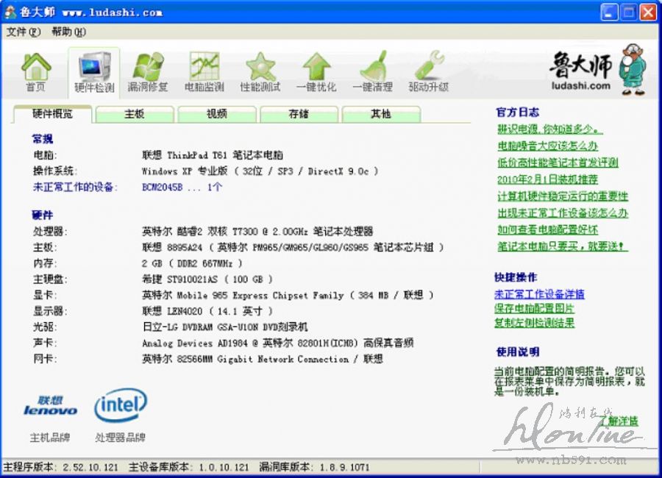Click 复制左侧检测结果 link

click(534, 323)
